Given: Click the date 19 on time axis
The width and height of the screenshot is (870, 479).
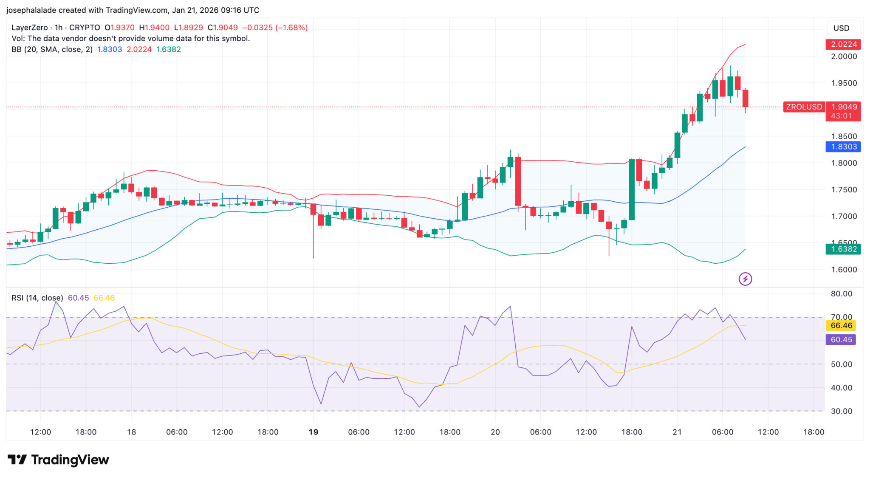Looking at the screenshot, I should pos(314,432).
